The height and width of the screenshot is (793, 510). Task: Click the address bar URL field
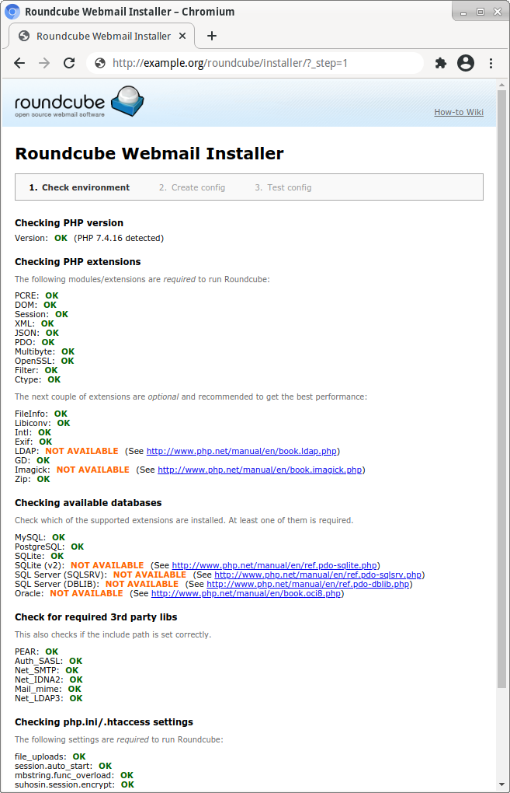(x=256, y=63)
